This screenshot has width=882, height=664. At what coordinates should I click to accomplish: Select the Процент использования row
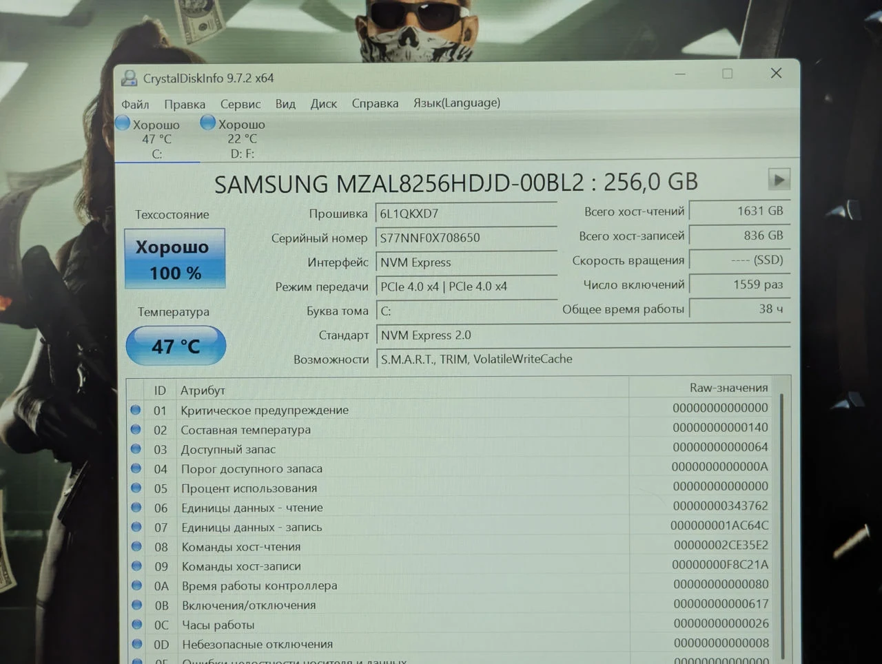(449, 488)
